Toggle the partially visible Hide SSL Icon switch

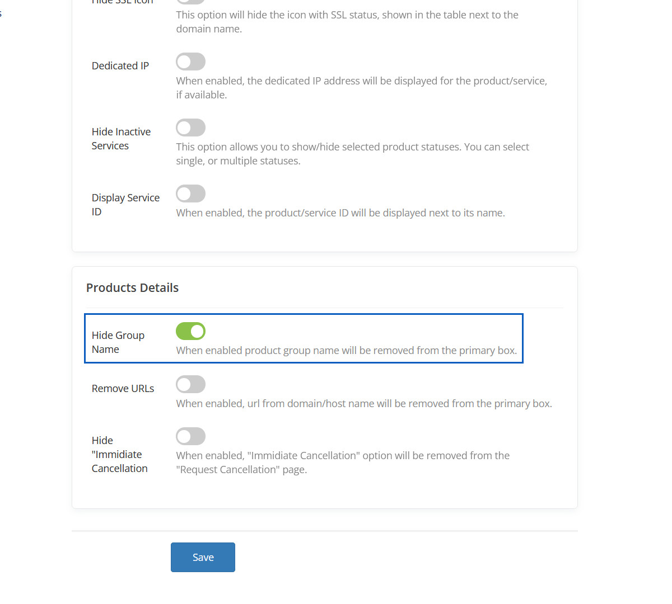pyautogui.click(x=190, y=2)
